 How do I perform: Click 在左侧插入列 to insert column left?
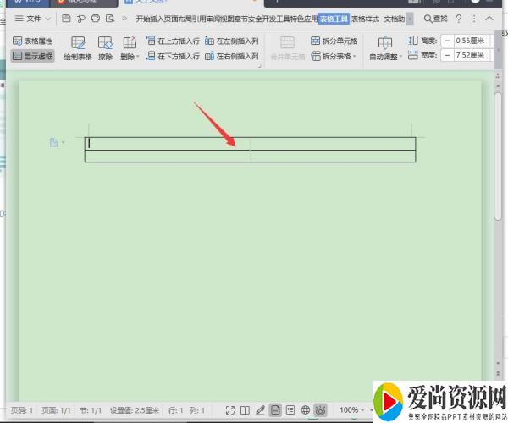pos(231,40)
